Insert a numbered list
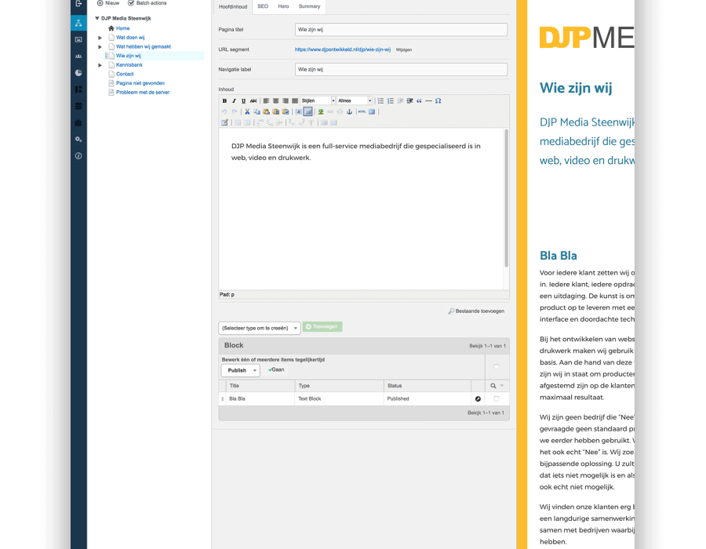 [x=391, y=101]
